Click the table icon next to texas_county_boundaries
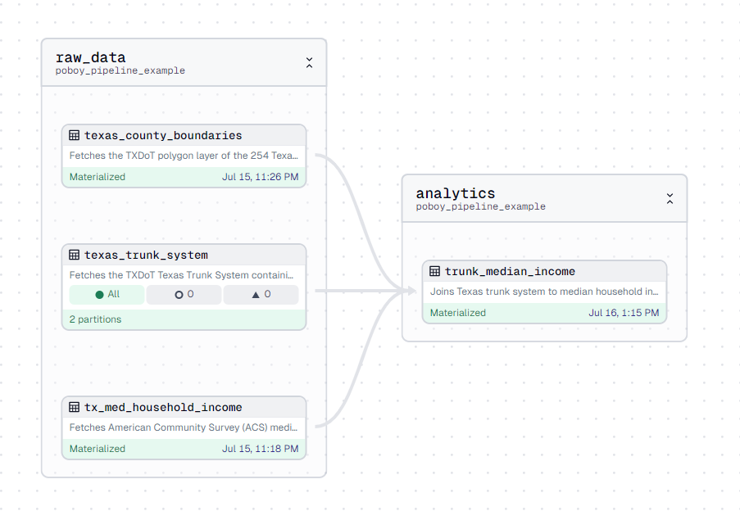Screen dimensions: 740x511 [x=75, y=135]
